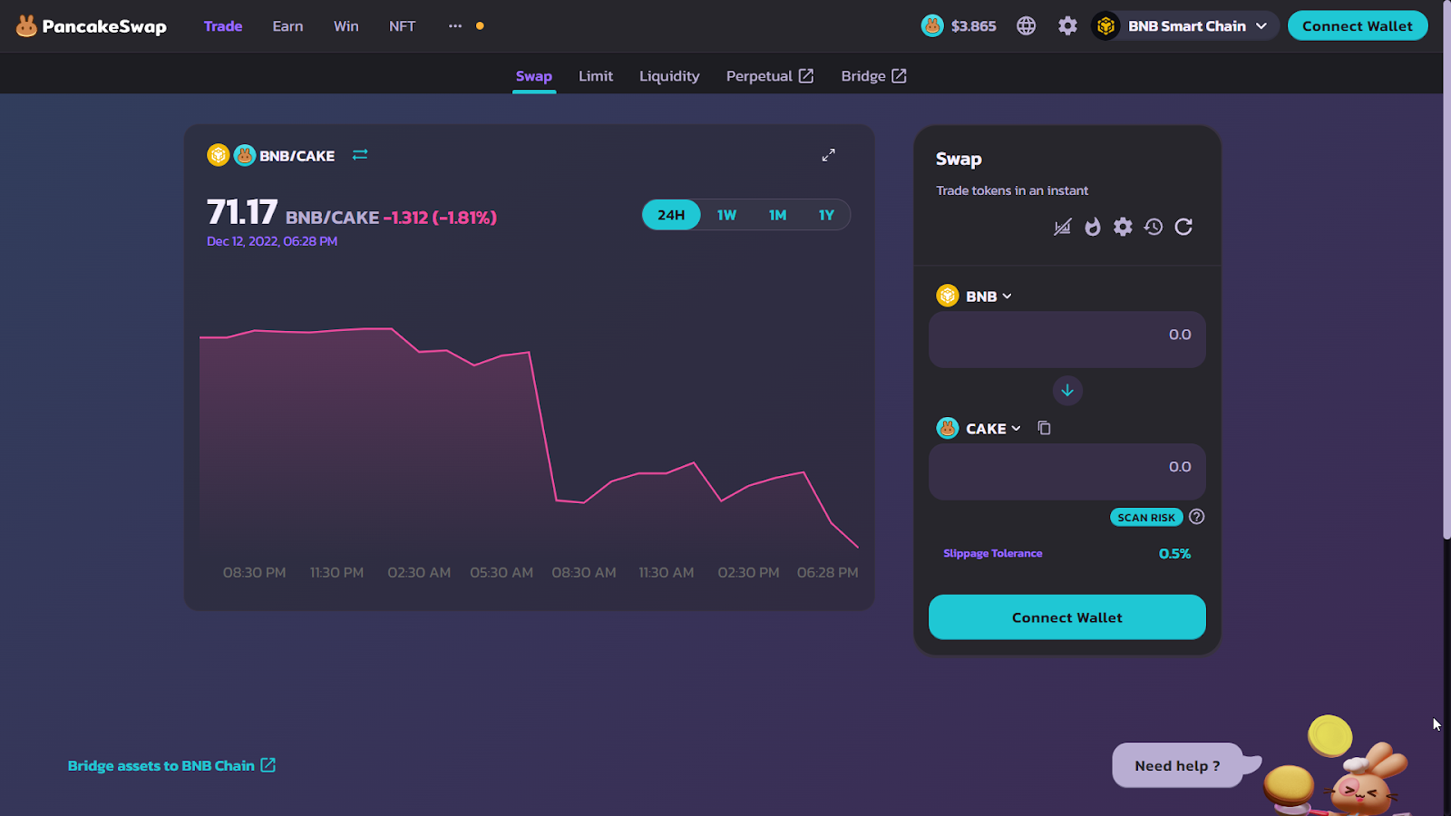
Task: Open the BNB token selector dropdown
Action: point(988,296)
